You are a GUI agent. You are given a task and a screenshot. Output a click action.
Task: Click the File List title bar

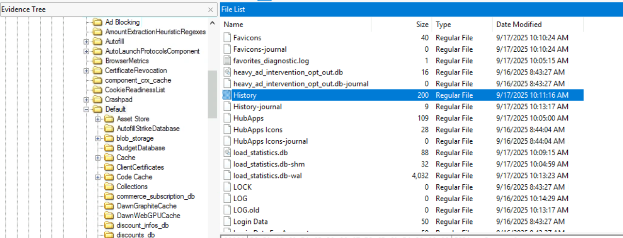point(421,9)
